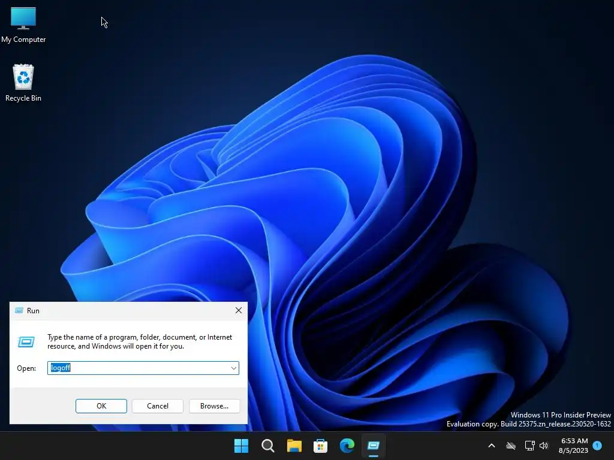Launch Microsoft Edge from taskbar
This screenshot has width=614, height=460.
click(x=347, y=446)
